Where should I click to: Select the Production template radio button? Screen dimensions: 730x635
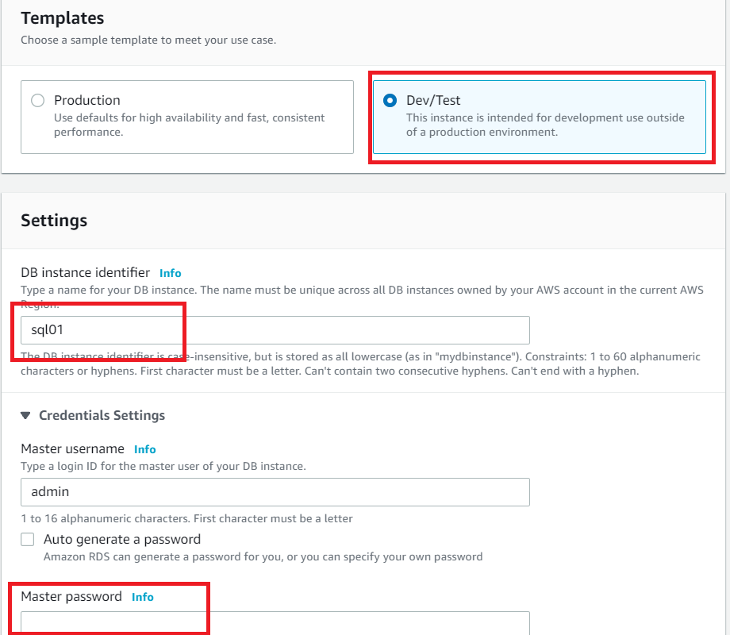click(37, 101)
